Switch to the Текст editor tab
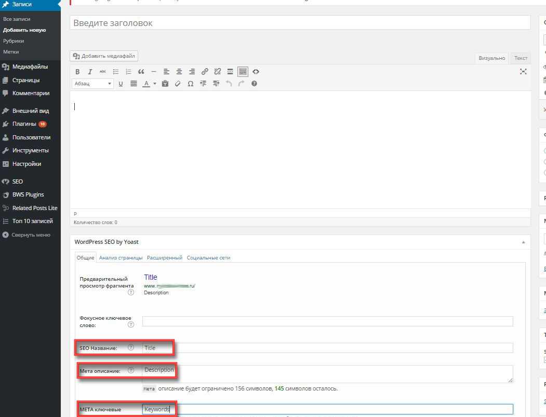546x417 pixels. pyautogui.click(x=521, y=58)
